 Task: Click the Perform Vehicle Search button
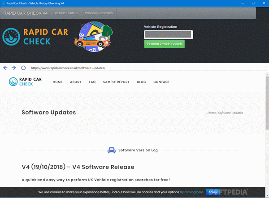point(165,44)
